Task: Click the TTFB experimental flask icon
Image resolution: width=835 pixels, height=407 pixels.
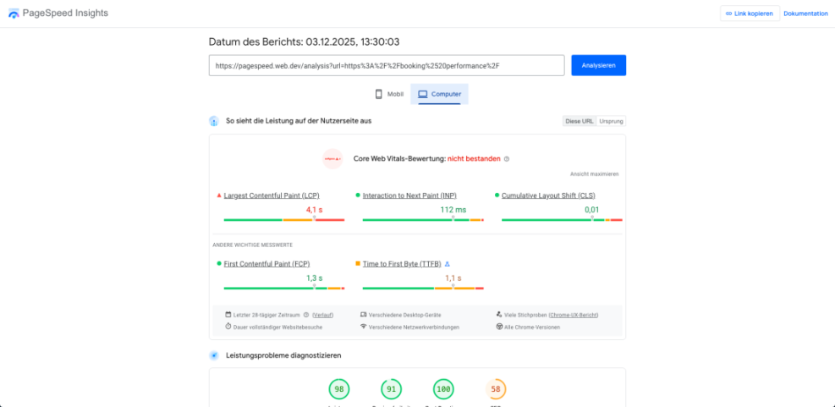Action: click(448, 264)
